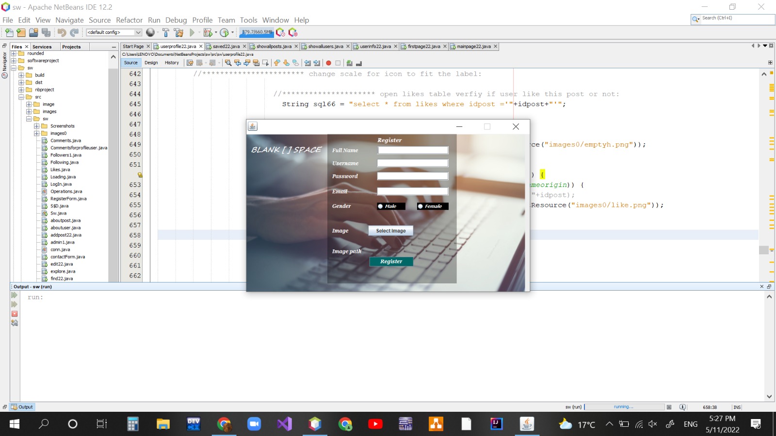The width and height of the screenshot is (776, 436).
Task: Jump to Last Edit position in the editor
Action: pyautogui.click(x=190, y=62)
